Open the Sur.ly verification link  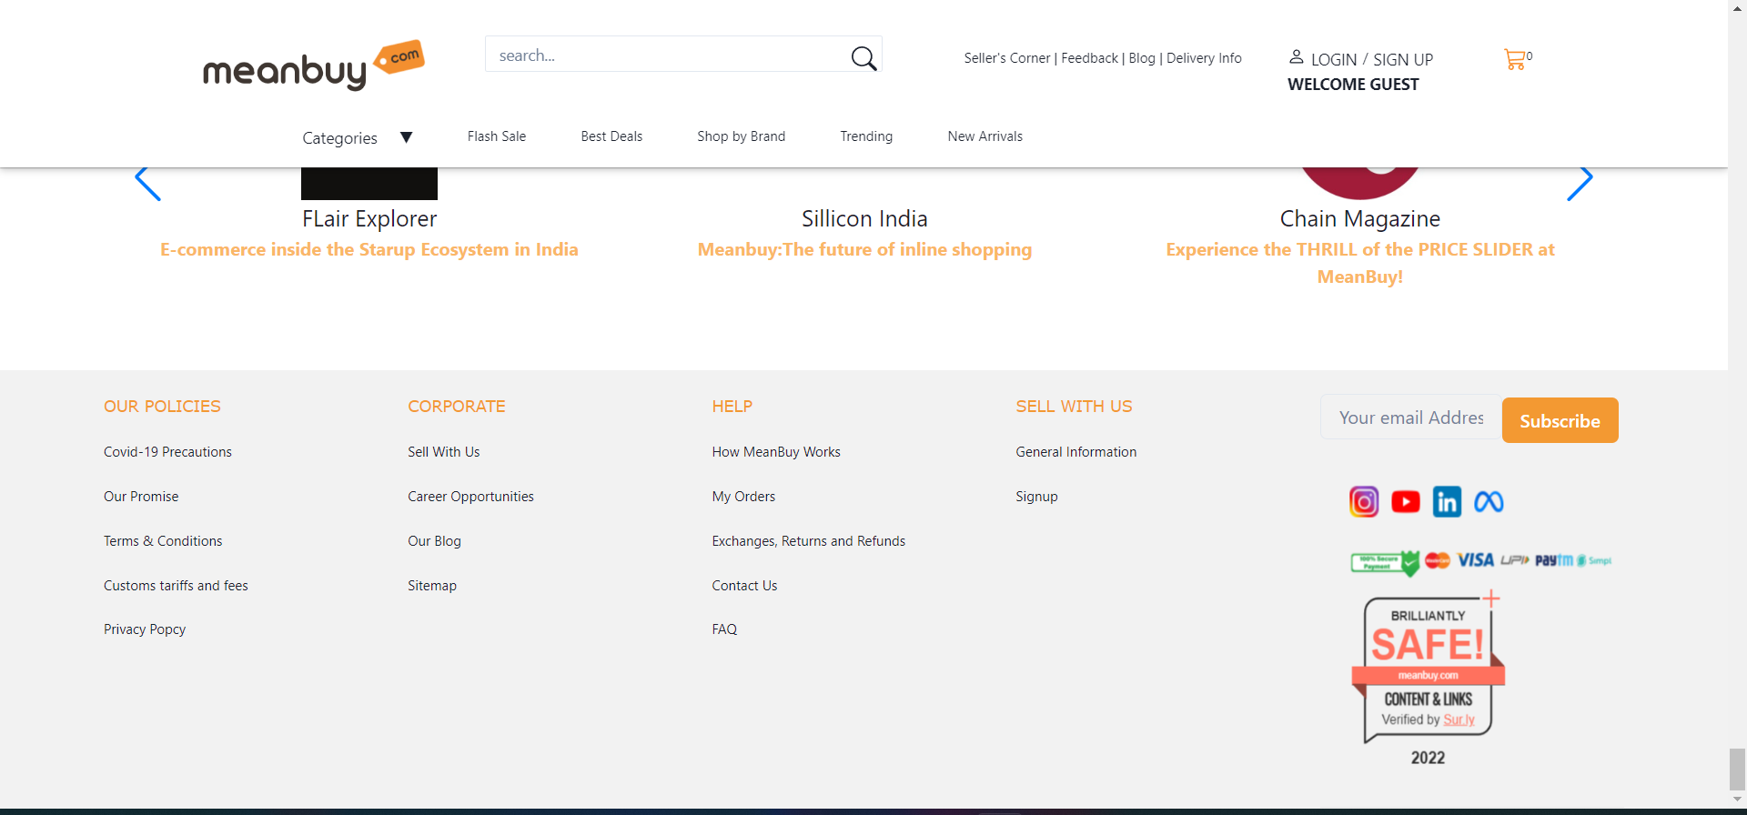click(1459, 719)
